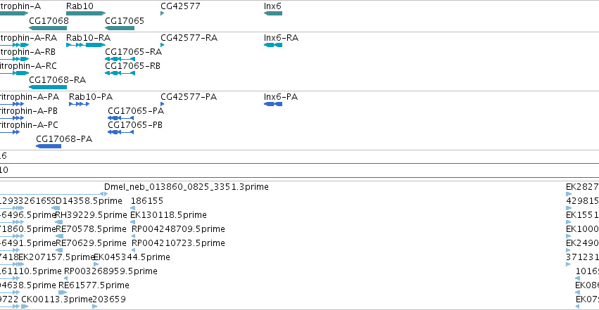Click the Inx6 gene glyph
599x310 pixels.
coord(273,13)
